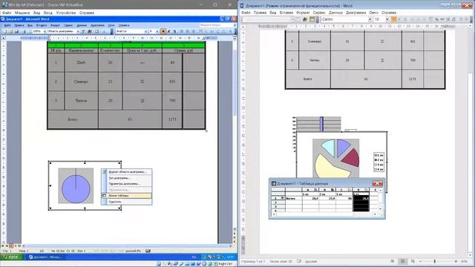Click the blue pie chart in XP Word
The height and width of the screenshot is (267, 475).
(x=76, y=188)
